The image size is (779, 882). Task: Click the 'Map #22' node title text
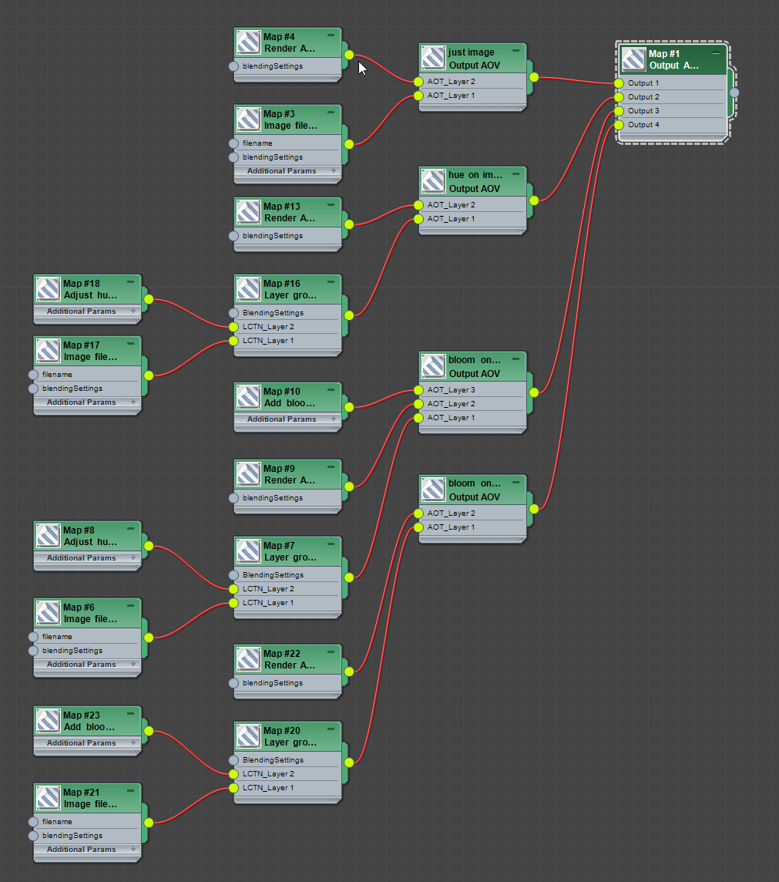(x=281, y=654)
